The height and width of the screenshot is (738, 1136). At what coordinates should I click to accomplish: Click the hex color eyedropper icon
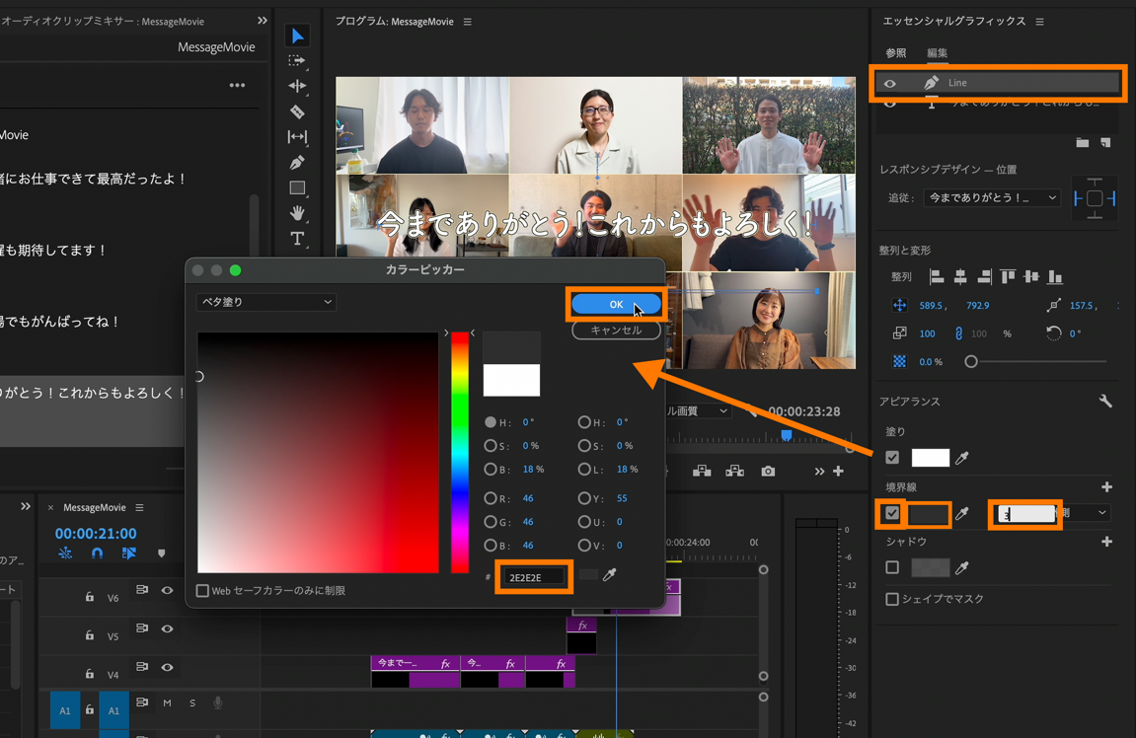(610, 575)
